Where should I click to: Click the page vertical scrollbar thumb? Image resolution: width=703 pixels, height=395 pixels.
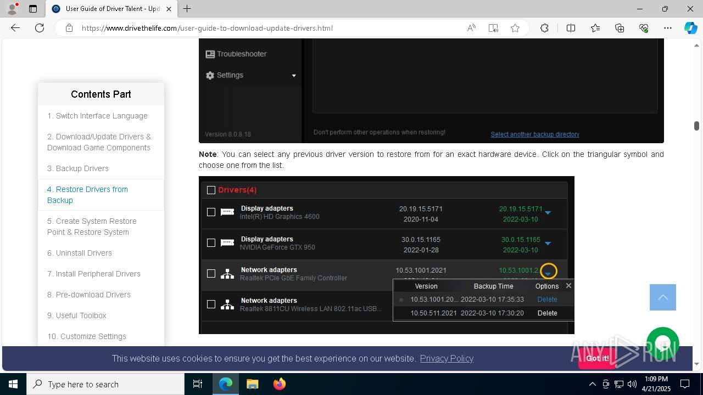[696, 126]
